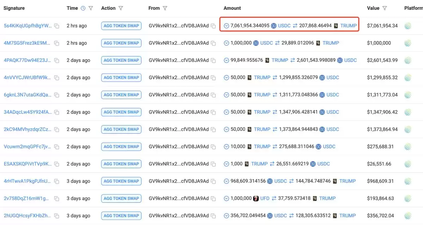Screen dimensions: 423x225
Task: Copy signature 2kC94MVhyzdqrZCz icon
Action: (56, 129)
